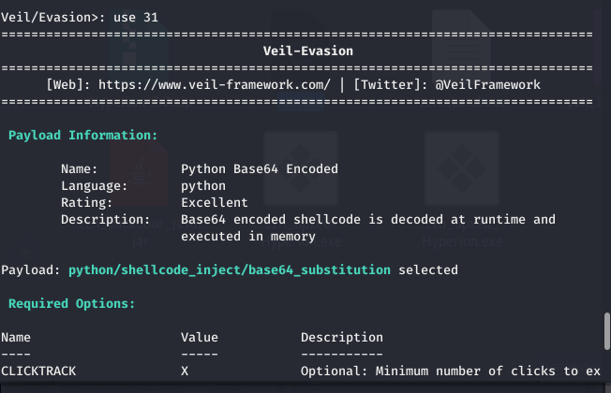Image resolution: width=611 pixels, height=393 pixels.
Task: Click the Name column header
Action: point(16,337)
